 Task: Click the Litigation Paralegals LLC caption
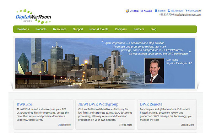coord(179,63)
